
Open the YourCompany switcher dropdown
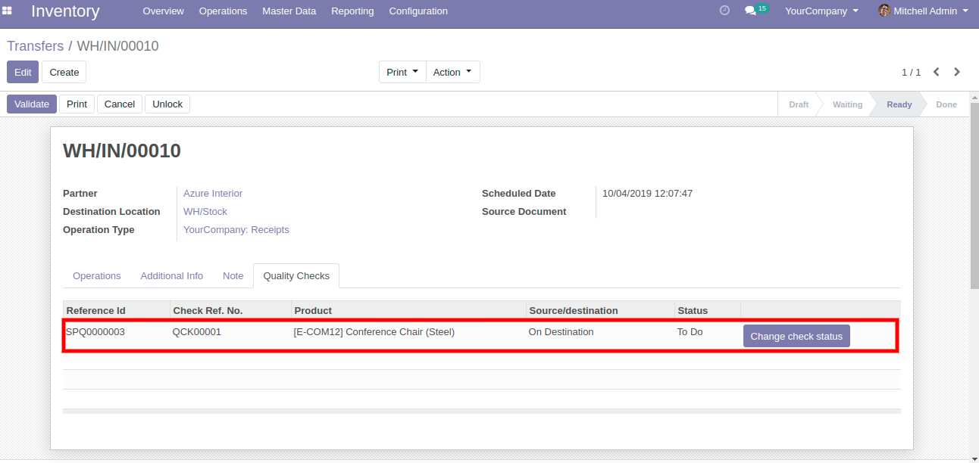[821, 11]
